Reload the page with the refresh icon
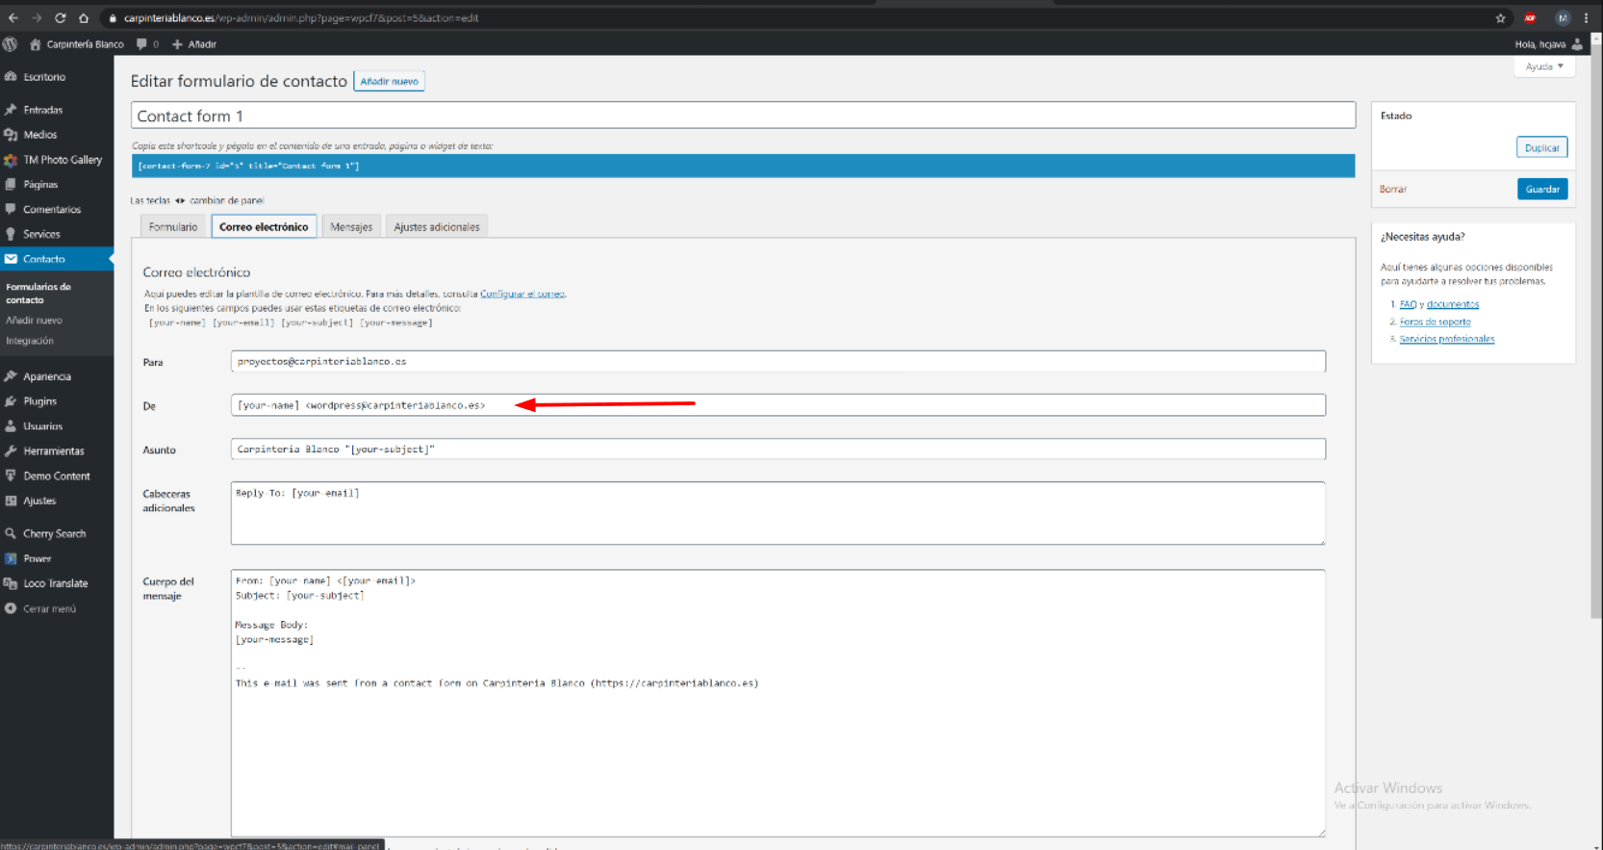 (x=60, y=18)
